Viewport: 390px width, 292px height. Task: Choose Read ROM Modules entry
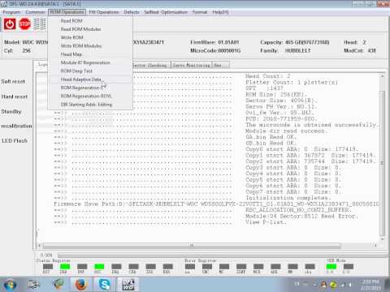[x=90, y=29]
